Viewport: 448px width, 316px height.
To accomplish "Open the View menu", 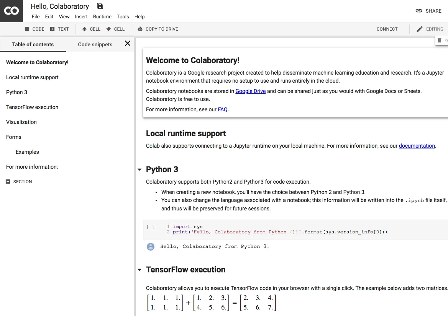I will click(64, 16).
